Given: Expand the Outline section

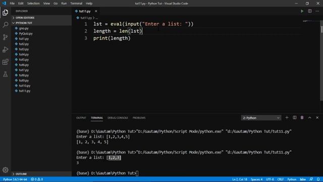Looking at the screenshot, I should pos(41,174).
